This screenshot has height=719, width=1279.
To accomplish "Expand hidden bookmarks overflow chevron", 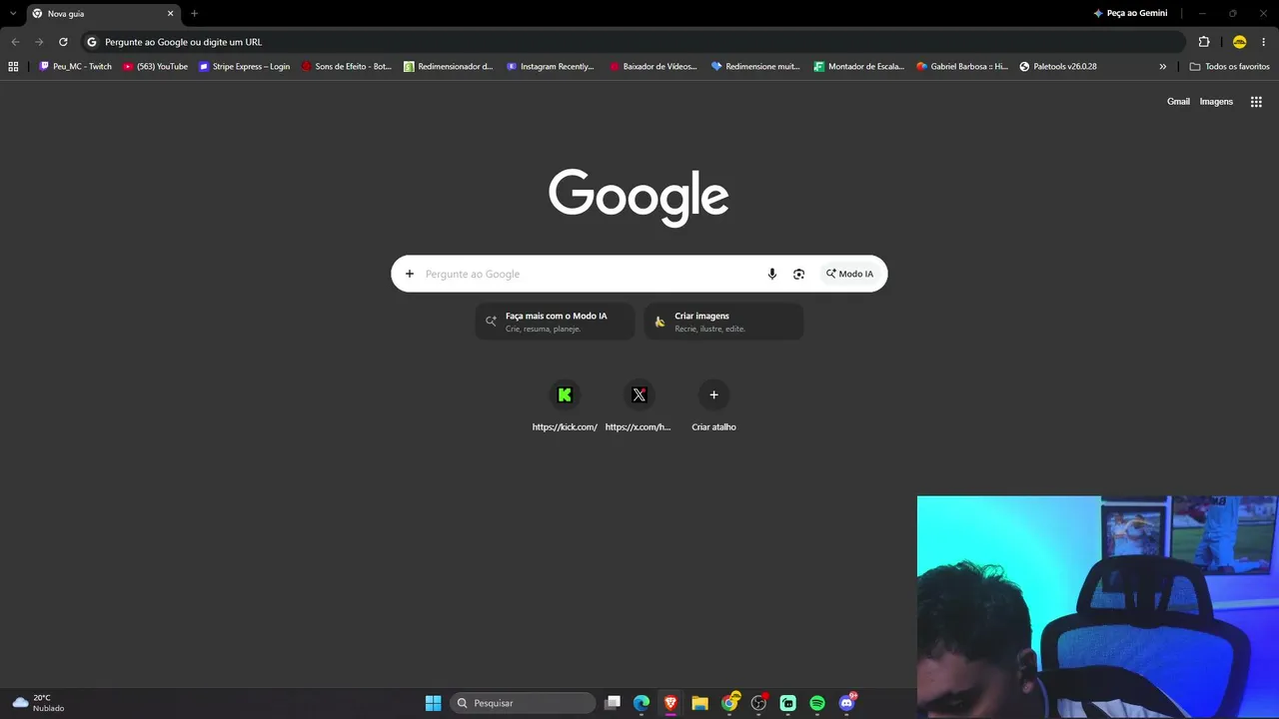I will pyautogui.click(x=1162, y=66).
